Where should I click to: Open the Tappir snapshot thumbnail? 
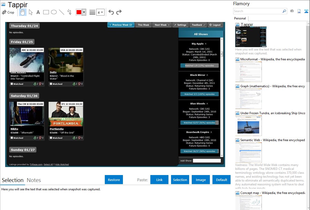click(x=251, y=37)
